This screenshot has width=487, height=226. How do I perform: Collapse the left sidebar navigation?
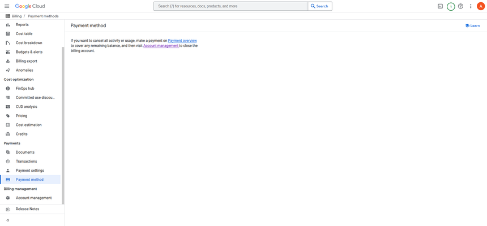point(7,220)
